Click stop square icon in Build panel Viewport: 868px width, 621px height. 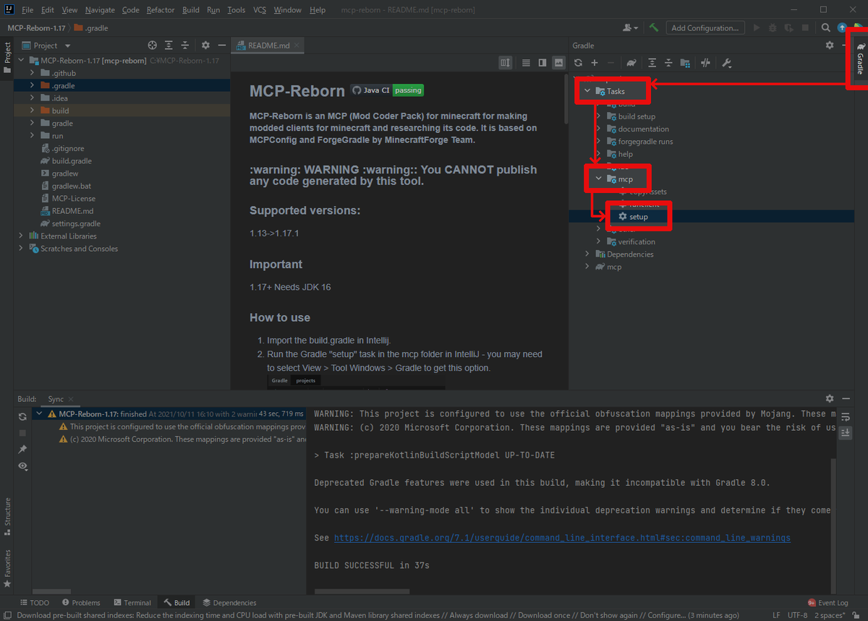(22, 432)
